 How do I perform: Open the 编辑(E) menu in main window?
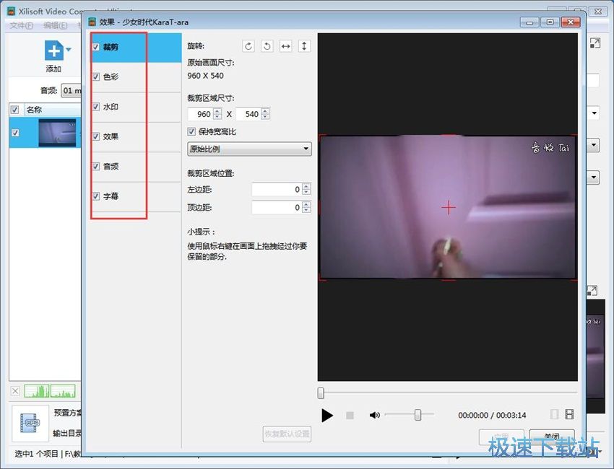coord(55,25)
